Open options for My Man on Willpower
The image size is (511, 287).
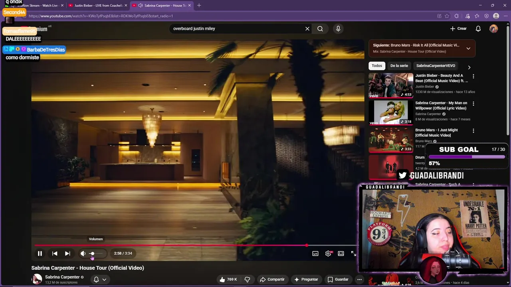pyautogui.click(x=473, y=104)
